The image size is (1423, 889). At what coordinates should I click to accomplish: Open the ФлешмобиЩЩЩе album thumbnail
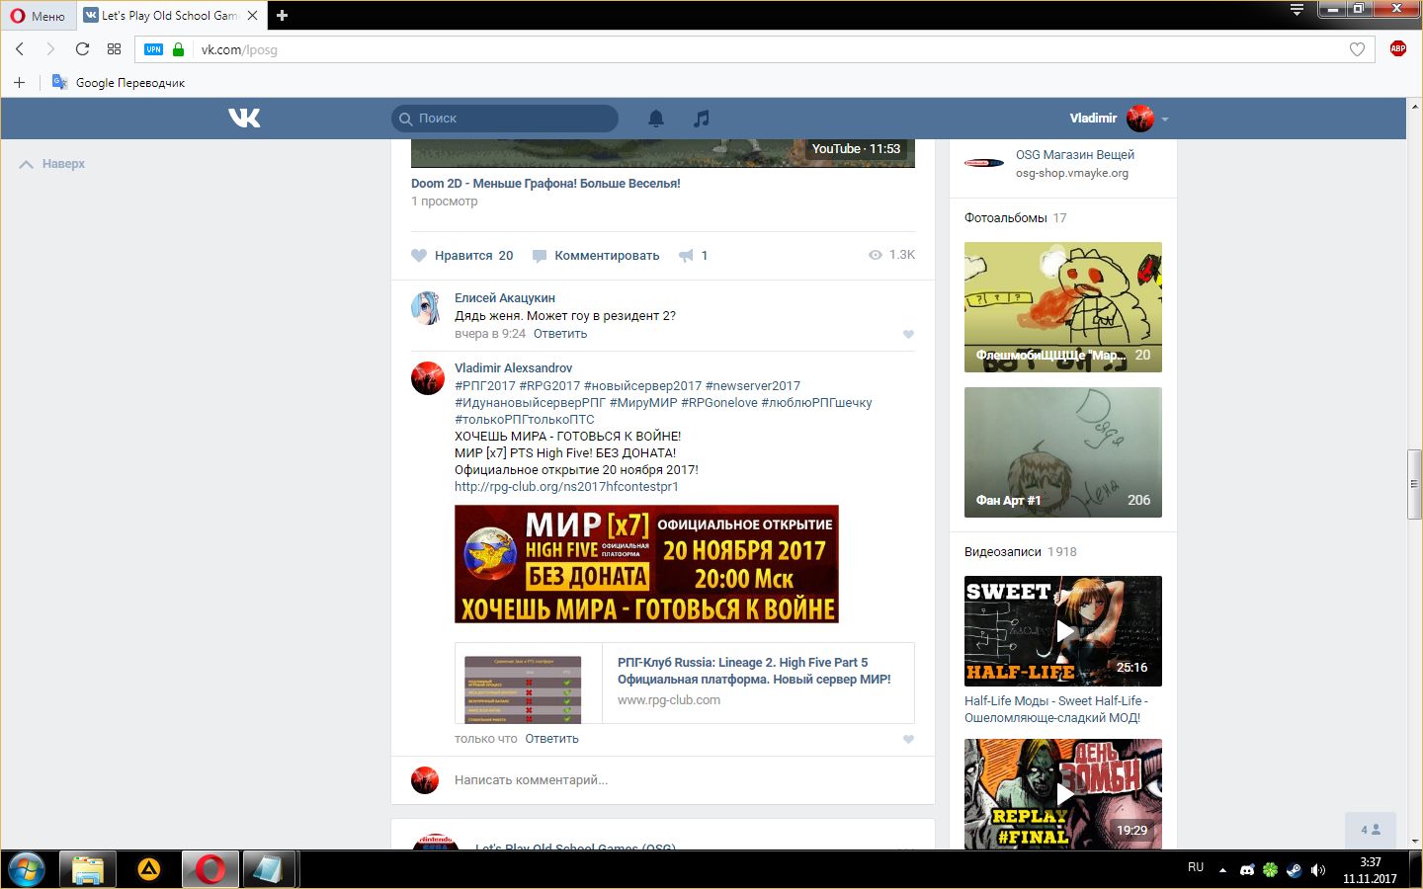[1063, 307]
